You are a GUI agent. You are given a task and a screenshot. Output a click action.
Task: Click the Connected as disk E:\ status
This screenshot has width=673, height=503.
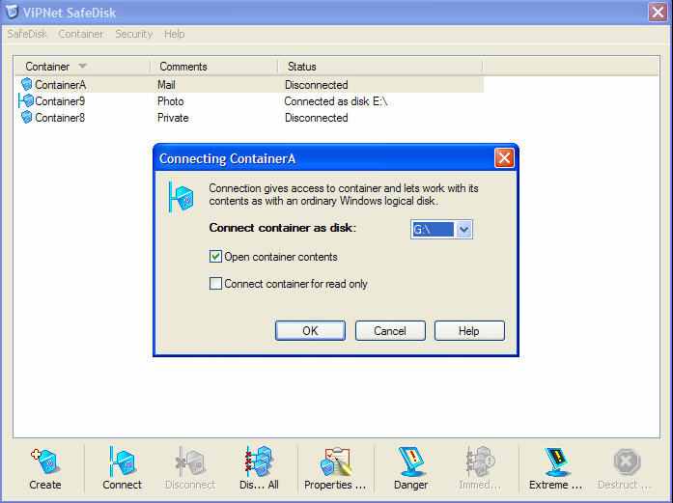[x=336, y=101]
